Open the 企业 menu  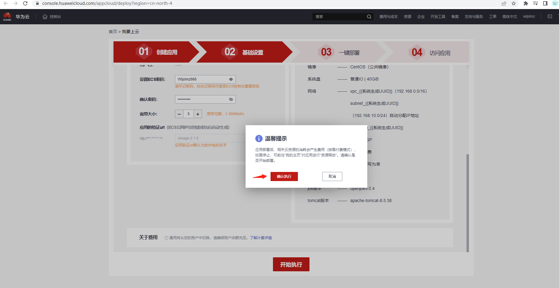pyautogui.click(x=421, y=17)
